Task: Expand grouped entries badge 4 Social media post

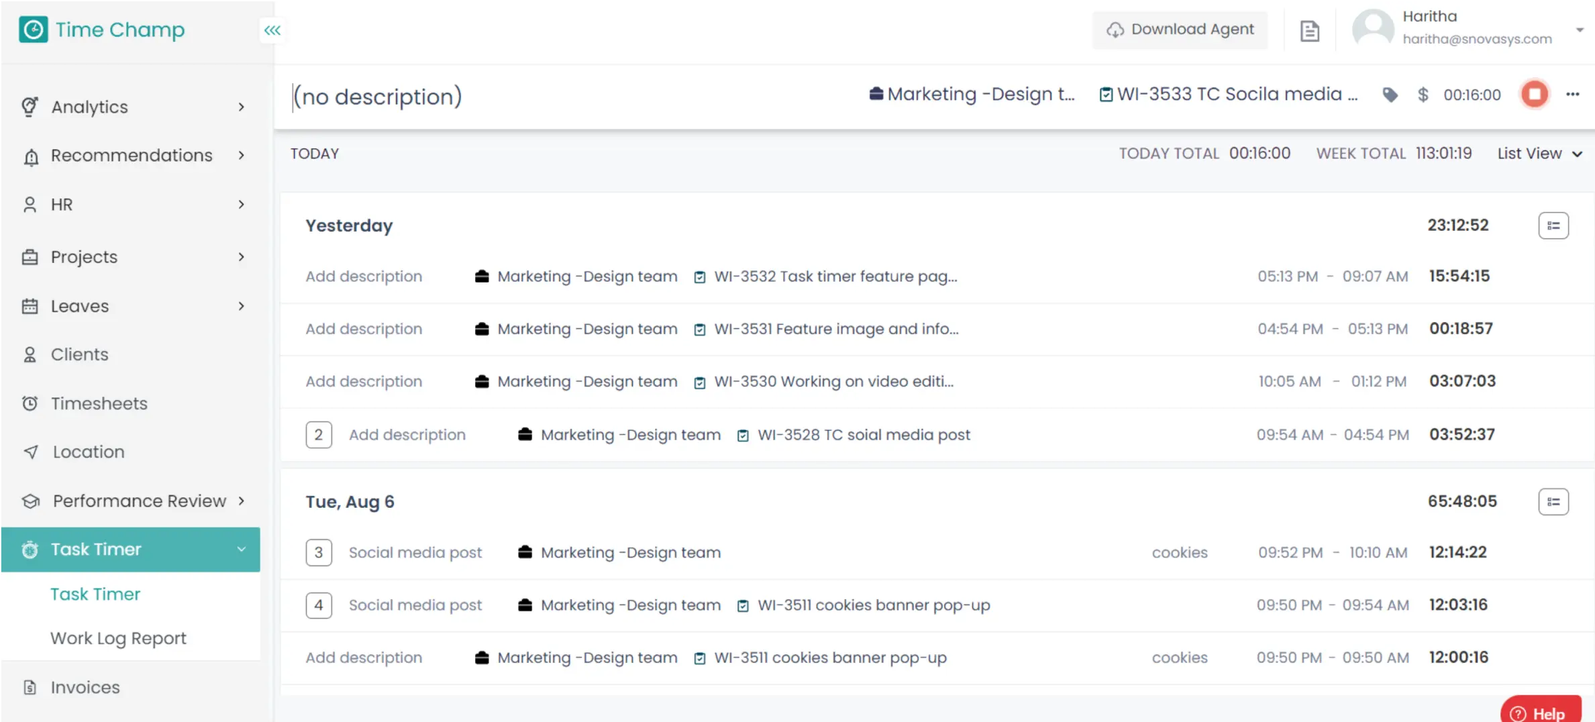Action: 319,605
